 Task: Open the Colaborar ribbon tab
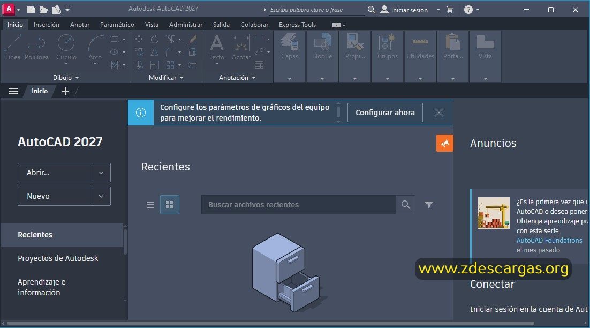(254, 25)
